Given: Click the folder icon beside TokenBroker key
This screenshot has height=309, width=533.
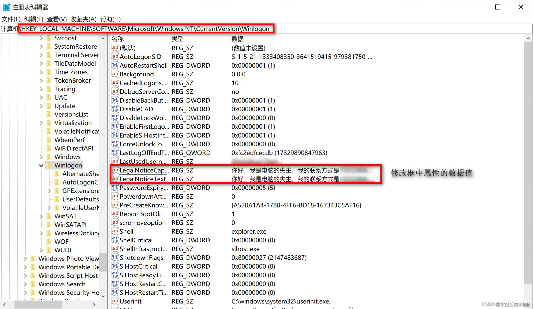Looking at the screenshot, I should [x=49, y=80].
